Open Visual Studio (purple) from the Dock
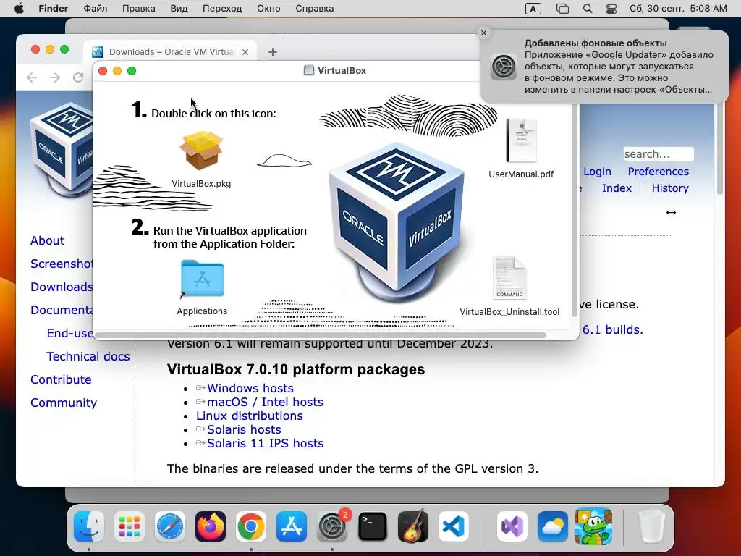 point(512,526)
